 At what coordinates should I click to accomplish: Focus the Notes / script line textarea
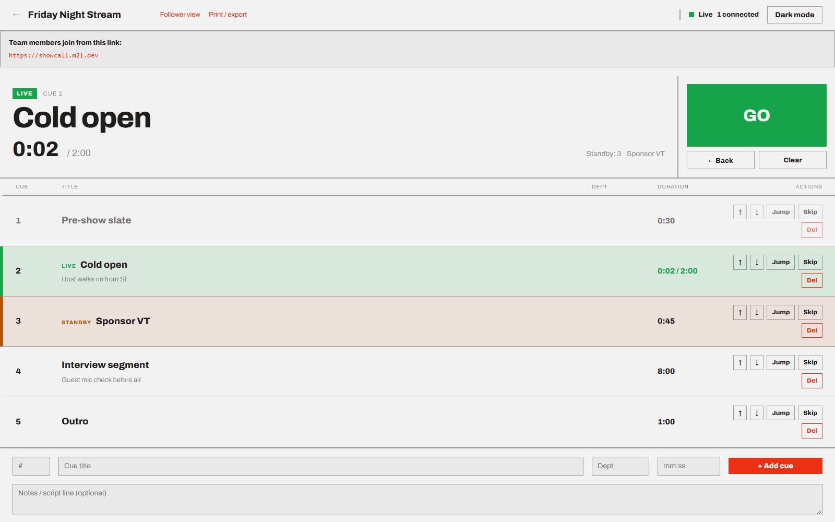click(417, 500)
